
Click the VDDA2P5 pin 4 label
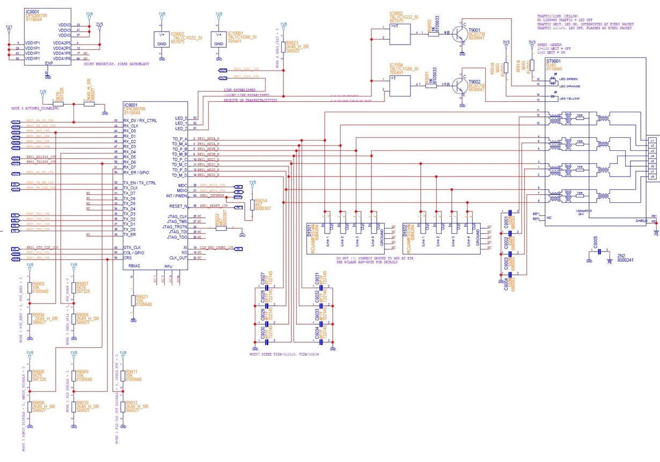(61, 43)
